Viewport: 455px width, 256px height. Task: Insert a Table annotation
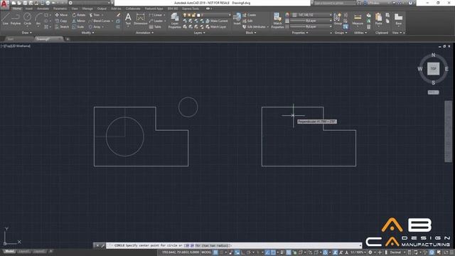point(155,27)
